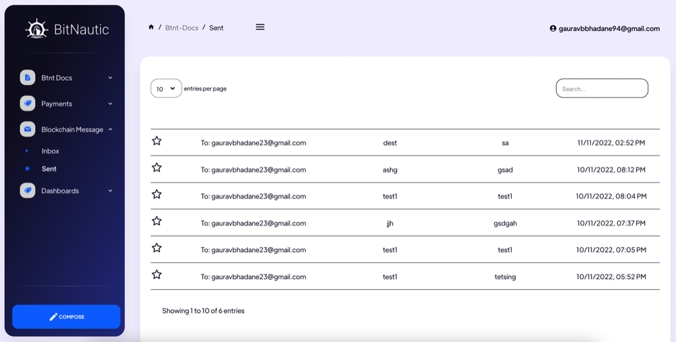Star the message with subject ashg
Screen dimensions: 676x342
click(157, 168)
